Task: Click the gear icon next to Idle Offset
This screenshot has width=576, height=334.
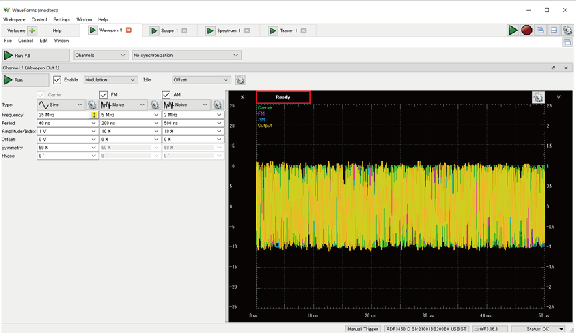Action: [240, 80]
